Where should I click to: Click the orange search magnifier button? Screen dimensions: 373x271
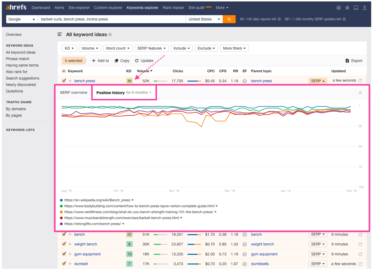[229, 19]
